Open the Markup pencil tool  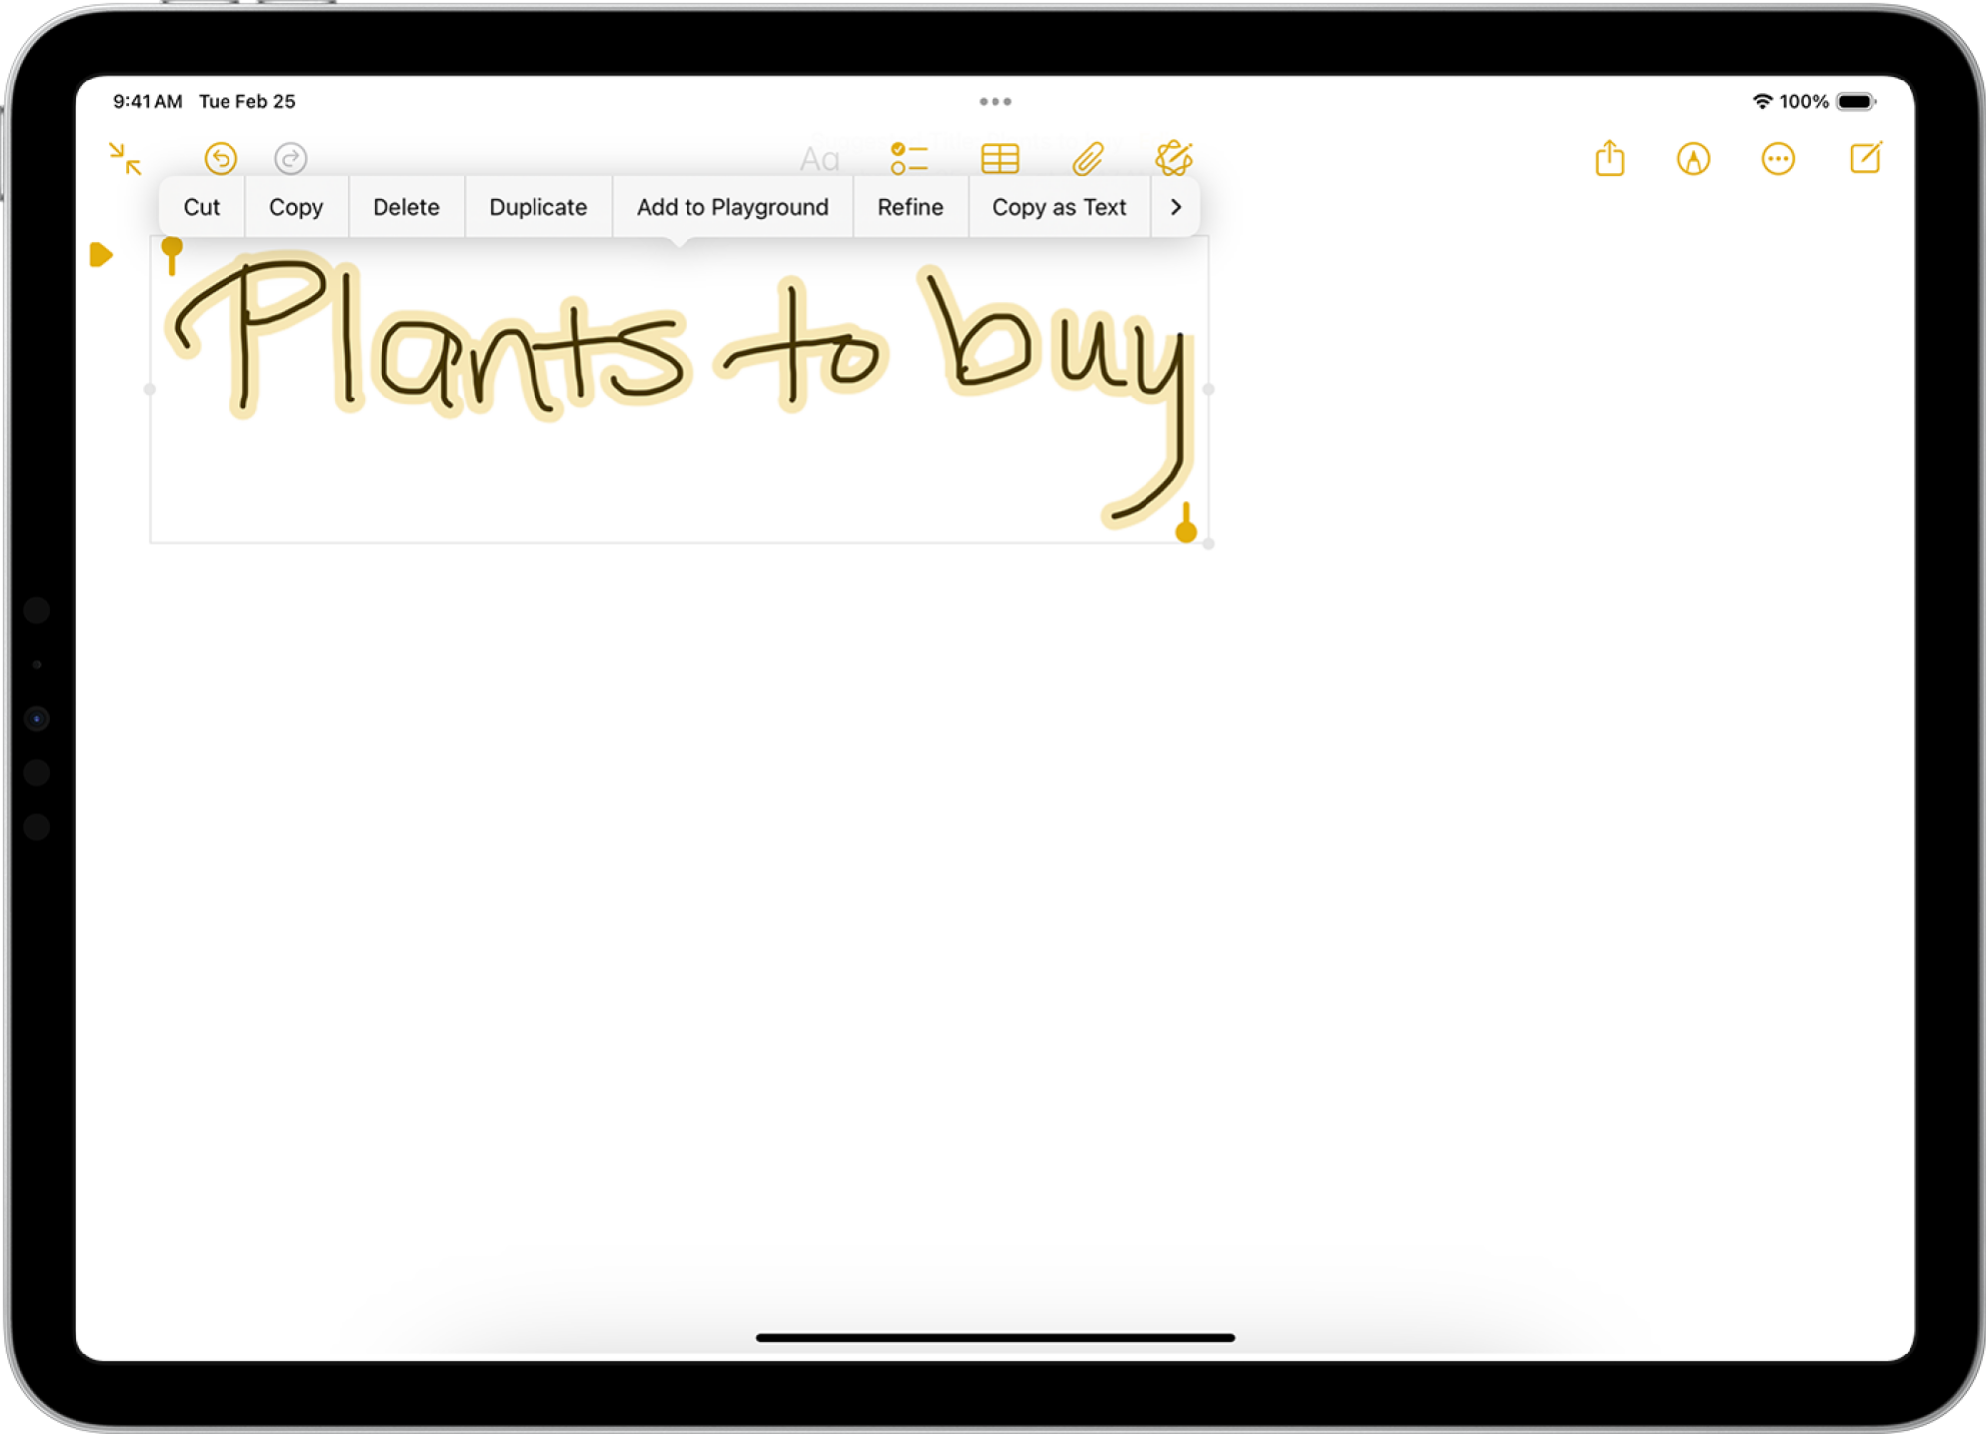[x=1694, y=159]
